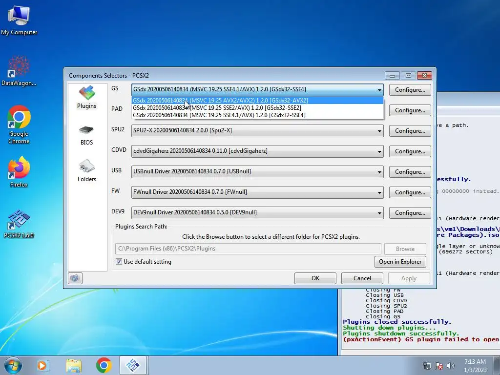Click the Action Center flag icon
Screen dimensions: 500x375
pos(439,366)
